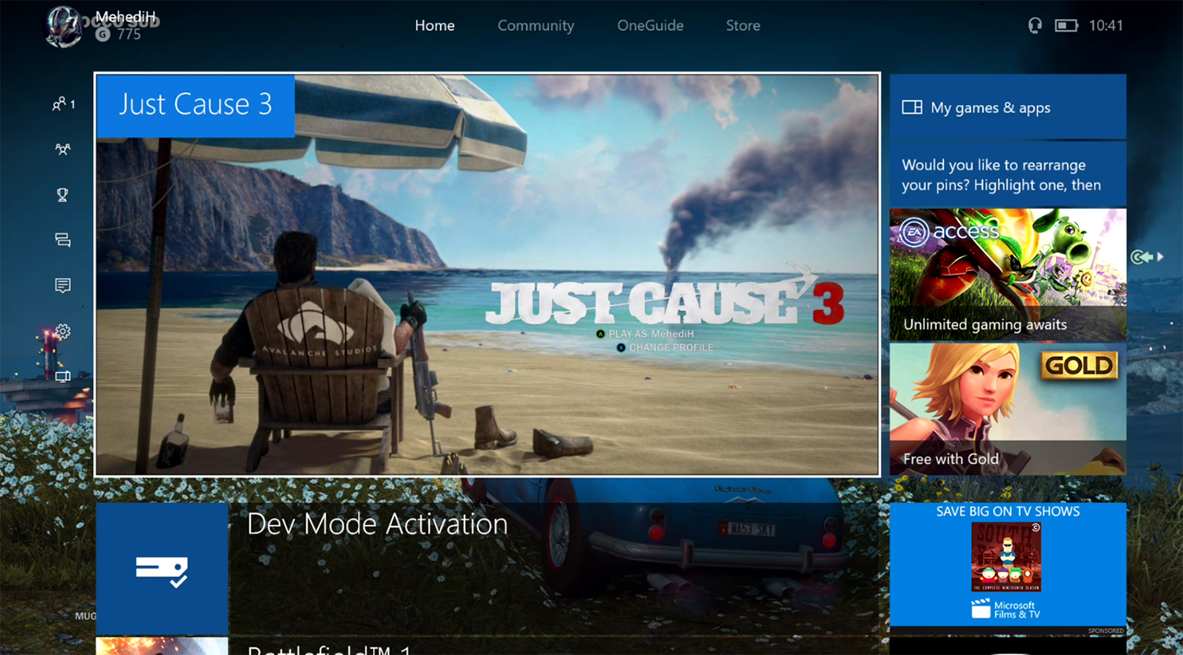
Task: Click the MehediH profile avatar
Action: [65, 26]
